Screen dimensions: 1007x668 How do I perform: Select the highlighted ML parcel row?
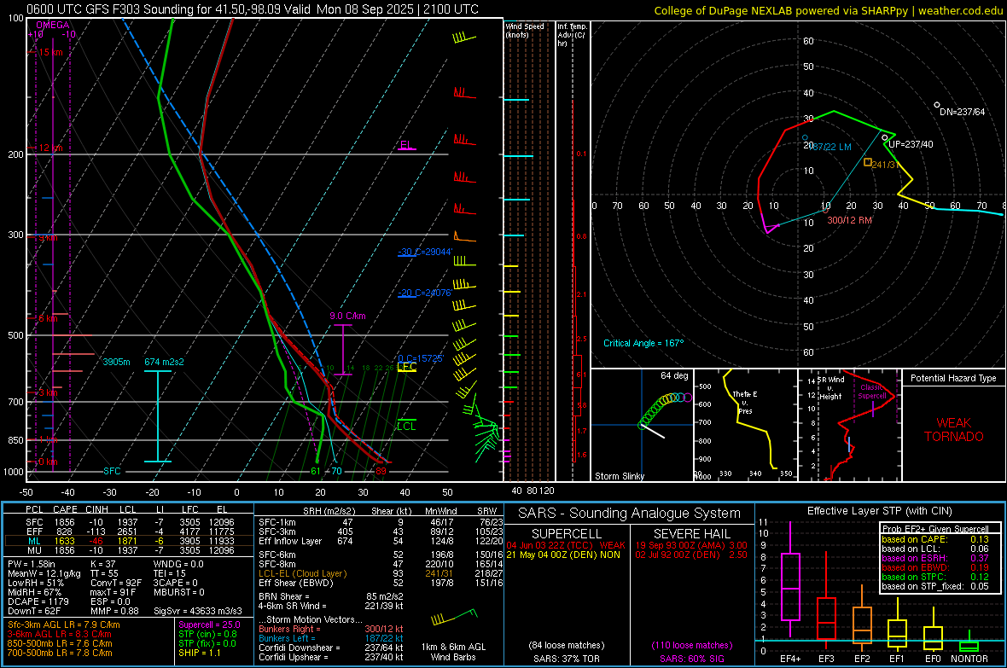pyautogui.click(x=129, y=541)
